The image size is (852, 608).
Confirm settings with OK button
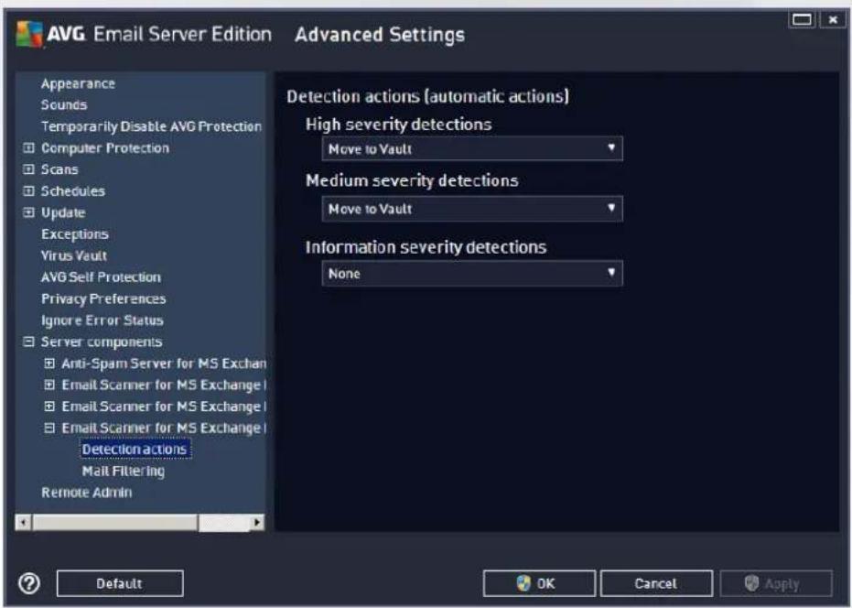[x=539, y=583]
